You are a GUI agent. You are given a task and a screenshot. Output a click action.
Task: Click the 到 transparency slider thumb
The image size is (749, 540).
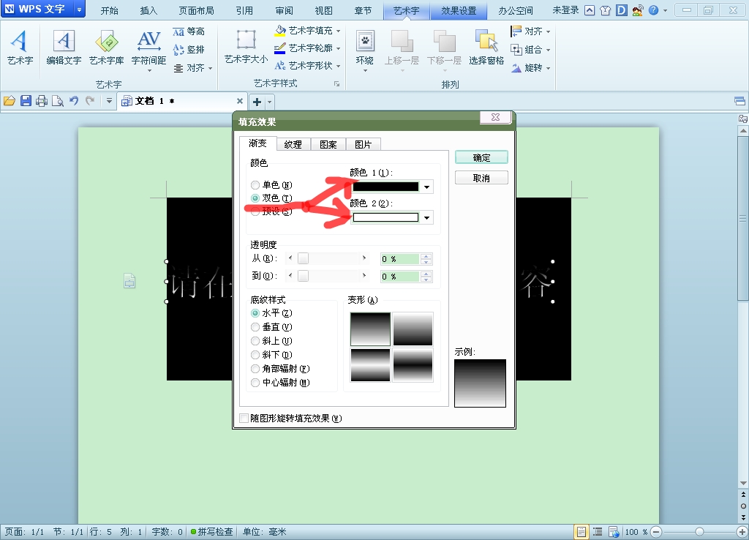303,276
